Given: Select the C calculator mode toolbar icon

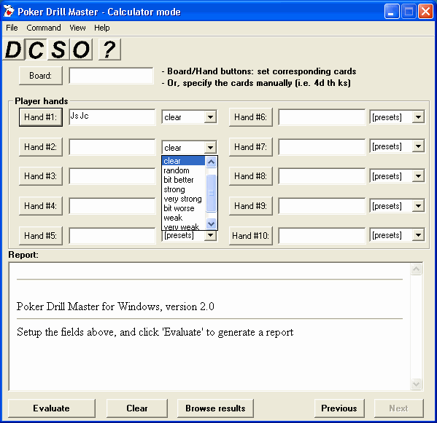Looking at the screenshot, I should (x=36, y=50).
